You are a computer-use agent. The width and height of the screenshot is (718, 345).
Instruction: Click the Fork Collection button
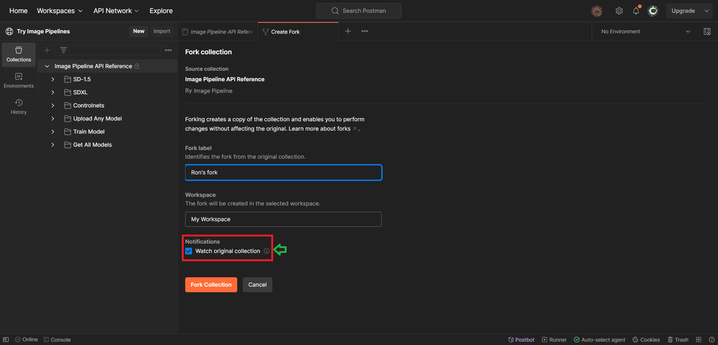coord(211,285)
